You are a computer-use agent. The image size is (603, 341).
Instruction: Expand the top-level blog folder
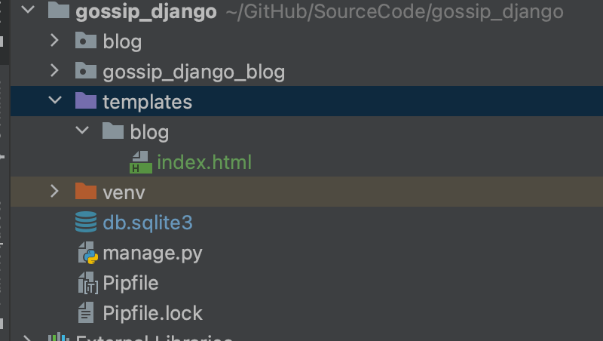(54, 40)
